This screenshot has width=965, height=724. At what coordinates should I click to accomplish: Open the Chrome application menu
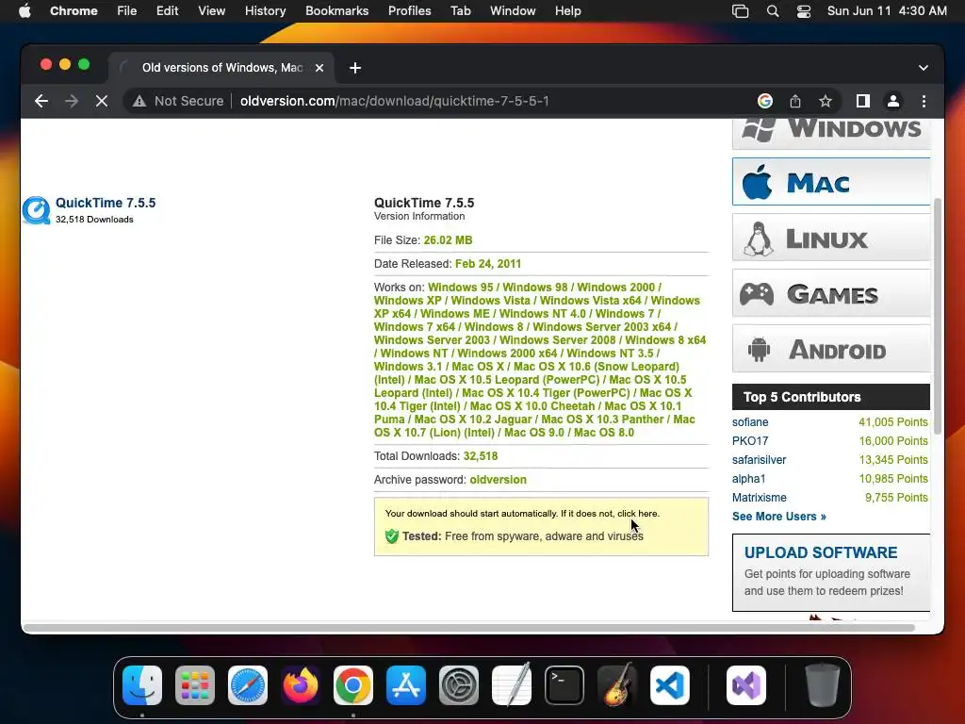tap(74, 10)
